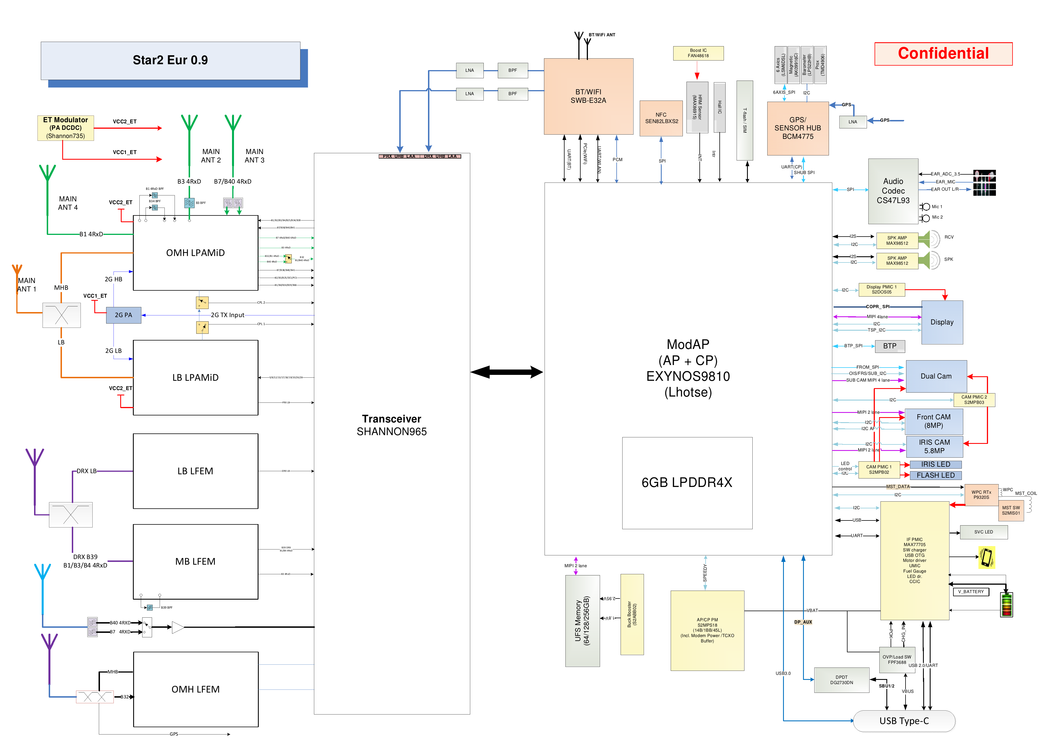Select the IRIS CAM 5.8MP block
The width and height of the screenshot is (1048, 741).
coord(935,446)
